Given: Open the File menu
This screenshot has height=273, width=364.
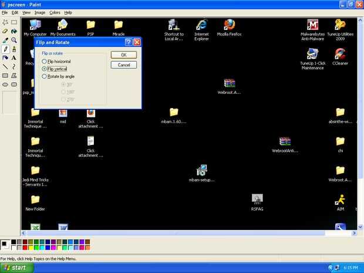Looking at the screenshot, I should (5, 12).
